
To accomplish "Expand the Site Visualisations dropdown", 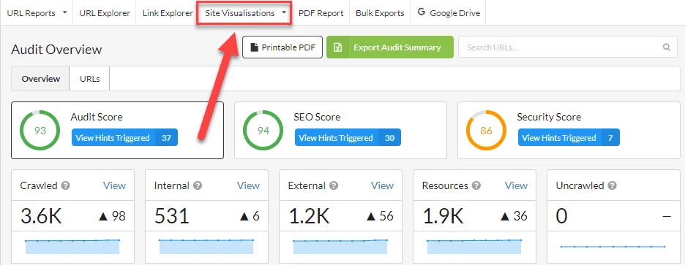I will (245, 13).
